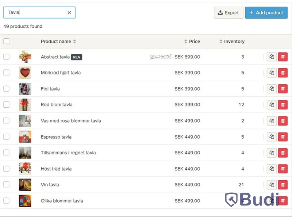
Task: Select the Vas med rosa blommor tavla checkbox
Action: (6, 121)
